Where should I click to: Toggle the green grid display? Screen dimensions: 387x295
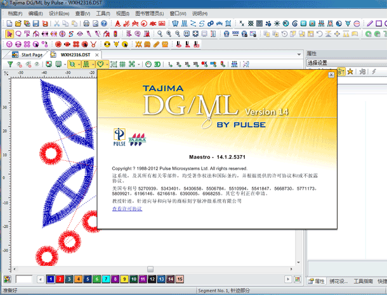click(122, 65)
